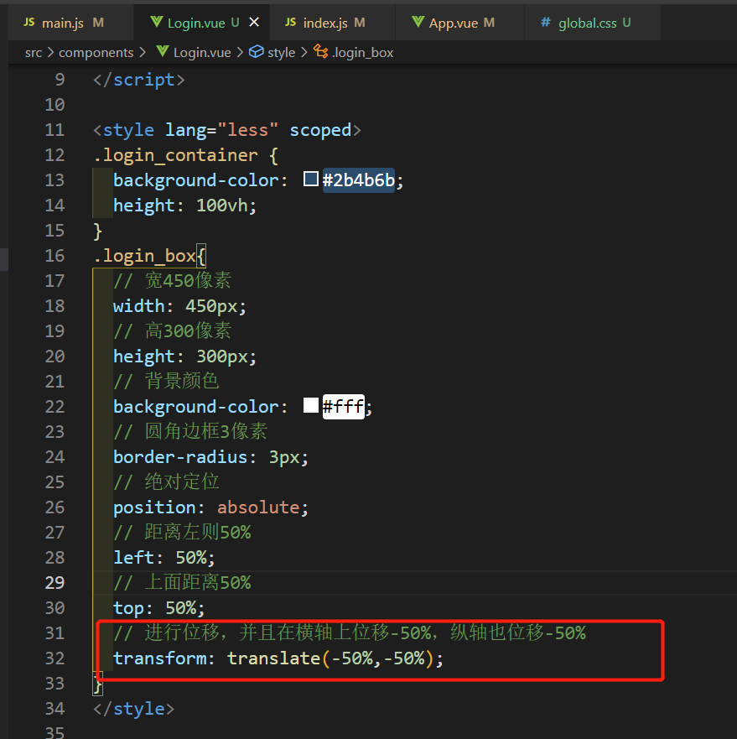Click the Vue icon on App.vue tab
This screenshot has height=739, width=737.
click(x=418, y=22)
